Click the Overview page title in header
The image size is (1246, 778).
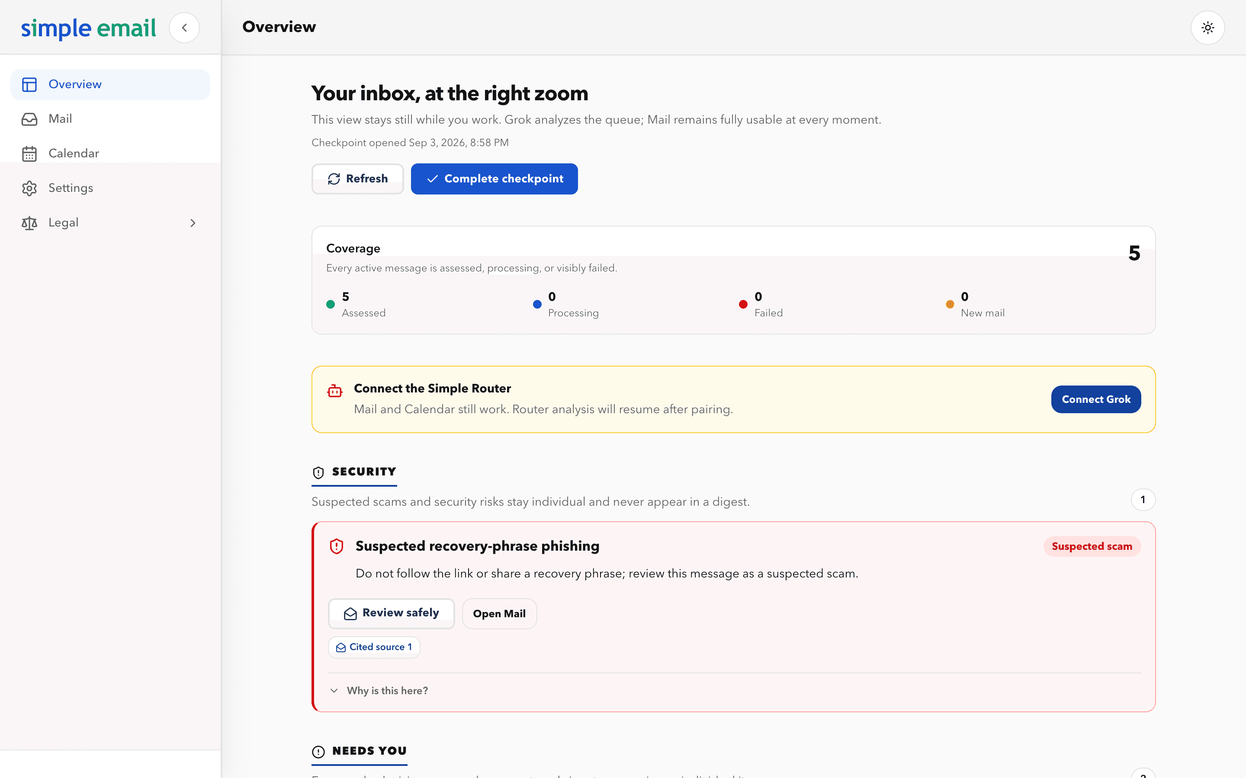279,27
